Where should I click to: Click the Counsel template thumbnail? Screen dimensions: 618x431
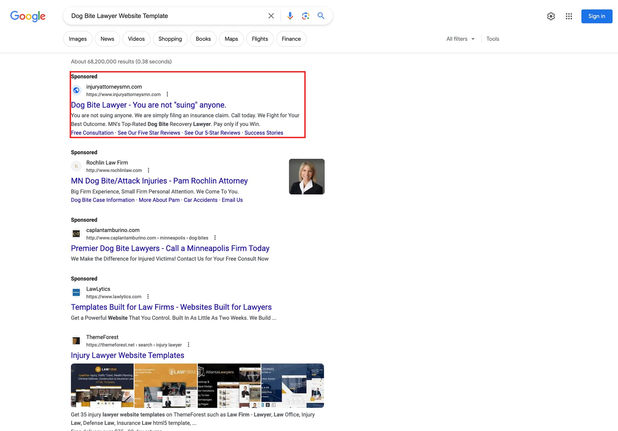tap(292, 385)
